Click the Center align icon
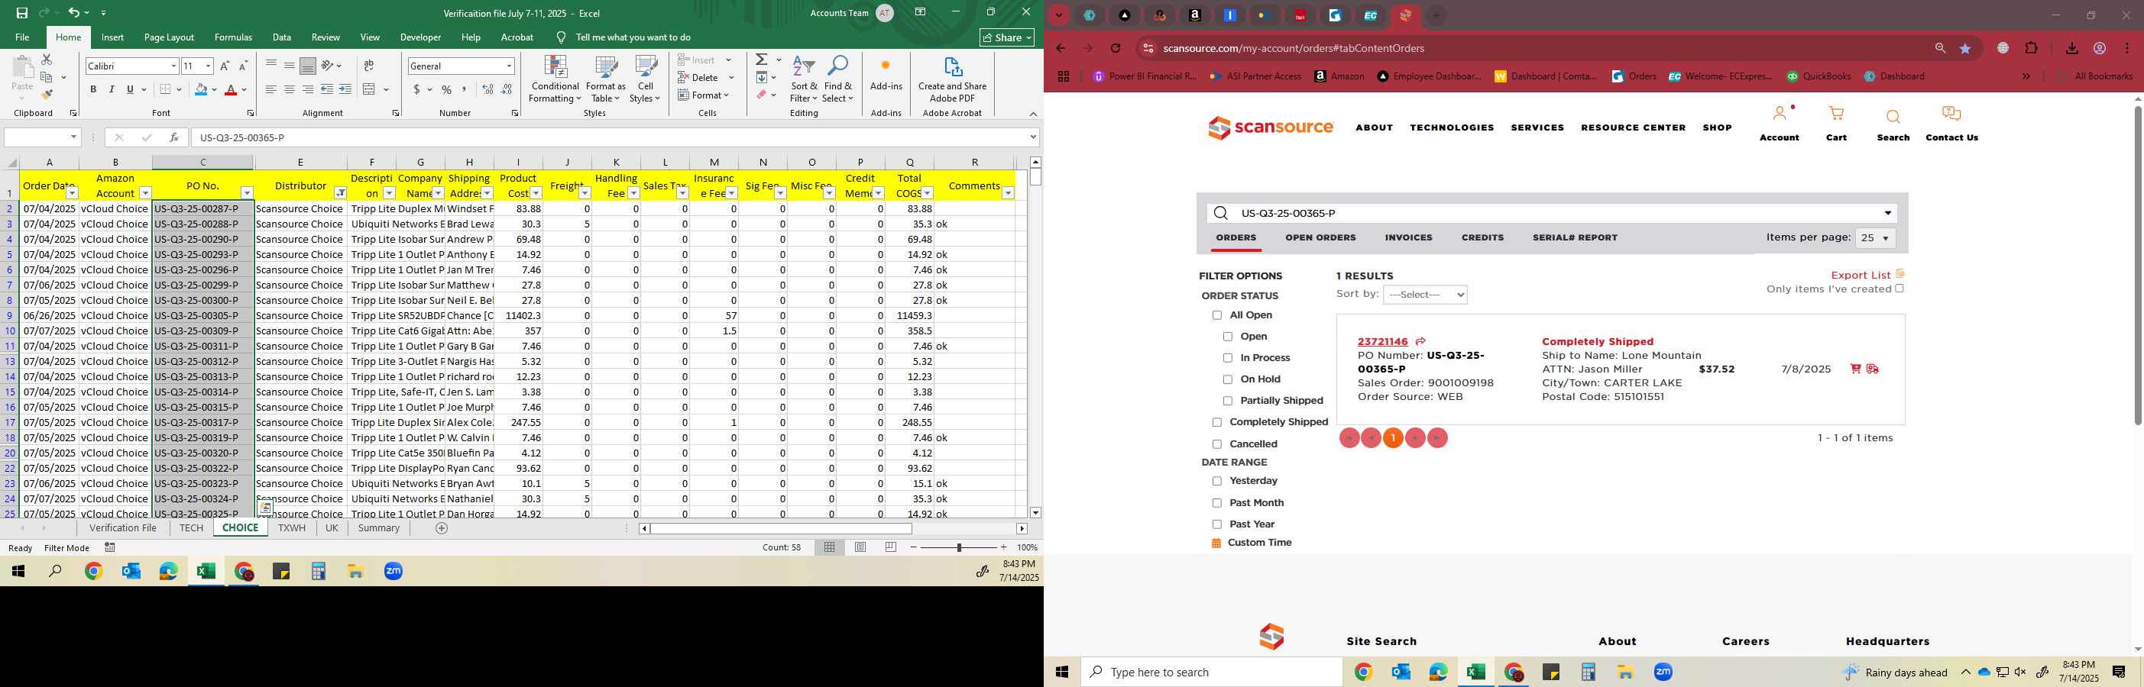Screen dimensions: 2144x687 289,90
